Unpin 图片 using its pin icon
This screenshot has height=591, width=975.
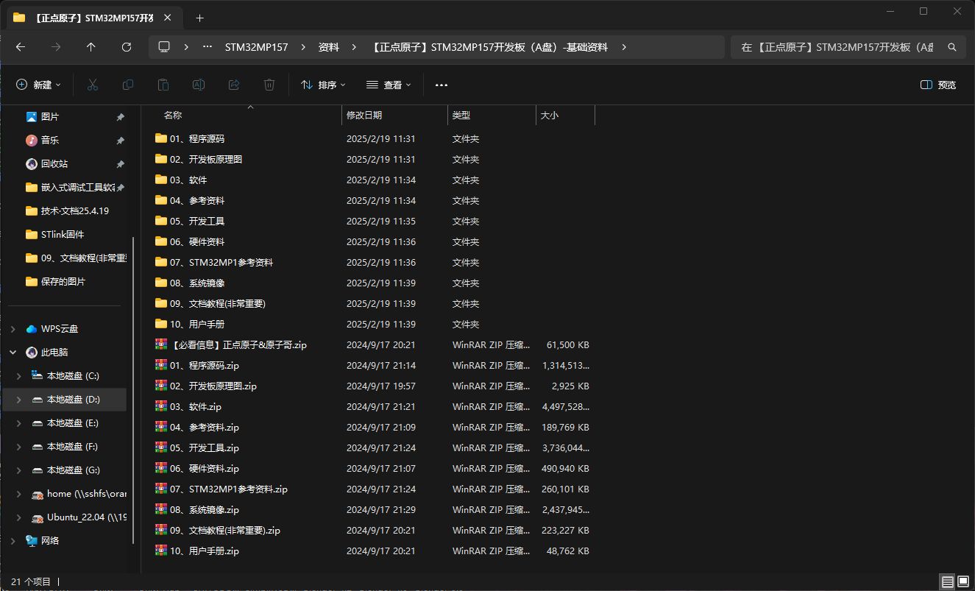120,117
